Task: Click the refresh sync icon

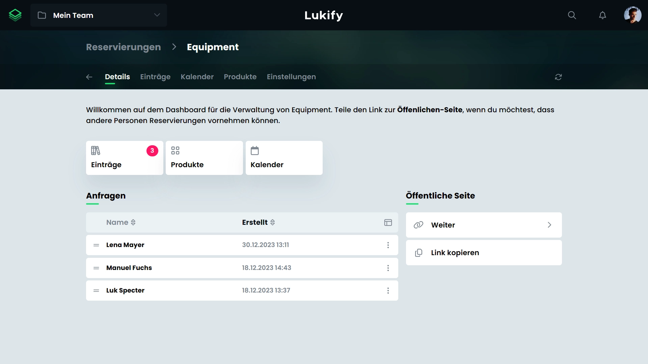Action: 558,77
